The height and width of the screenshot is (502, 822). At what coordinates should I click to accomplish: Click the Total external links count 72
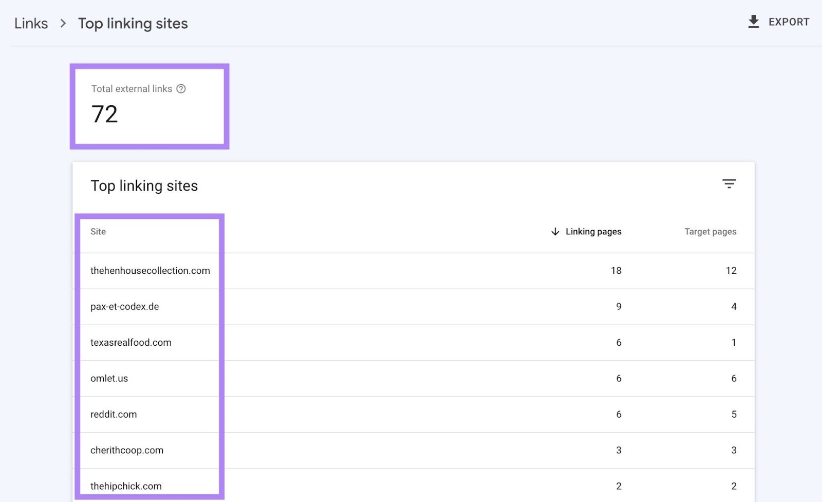pos(105,113)
